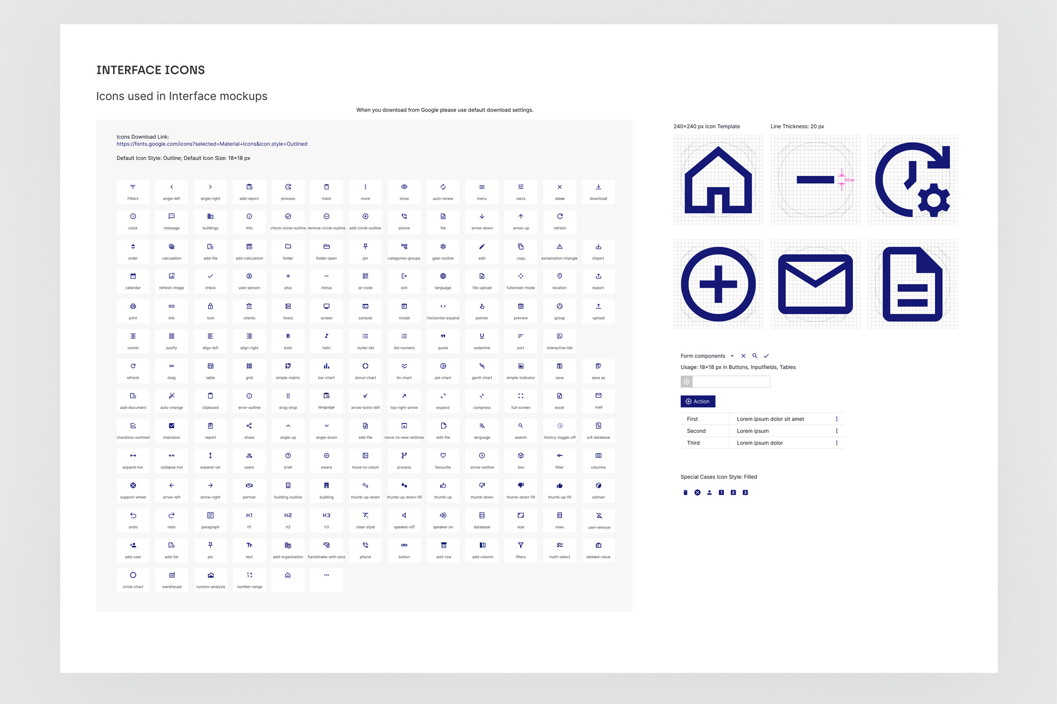The width and height of the screenshot is (1057, 704).
Task: Click the Second table row label
Action: pos(696,431)
